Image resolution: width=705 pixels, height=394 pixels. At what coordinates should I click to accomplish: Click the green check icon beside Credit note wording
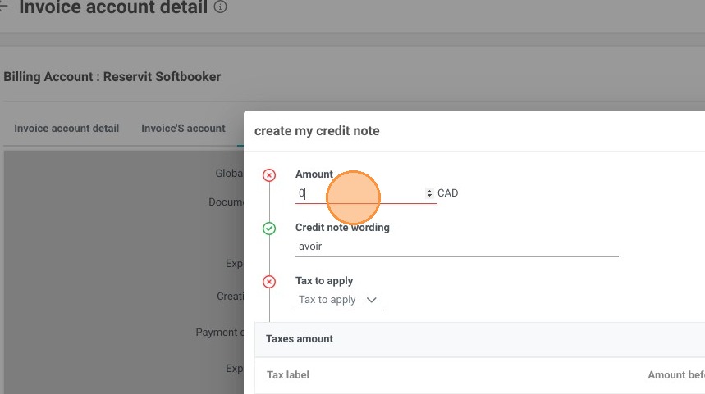click(269, 229)
